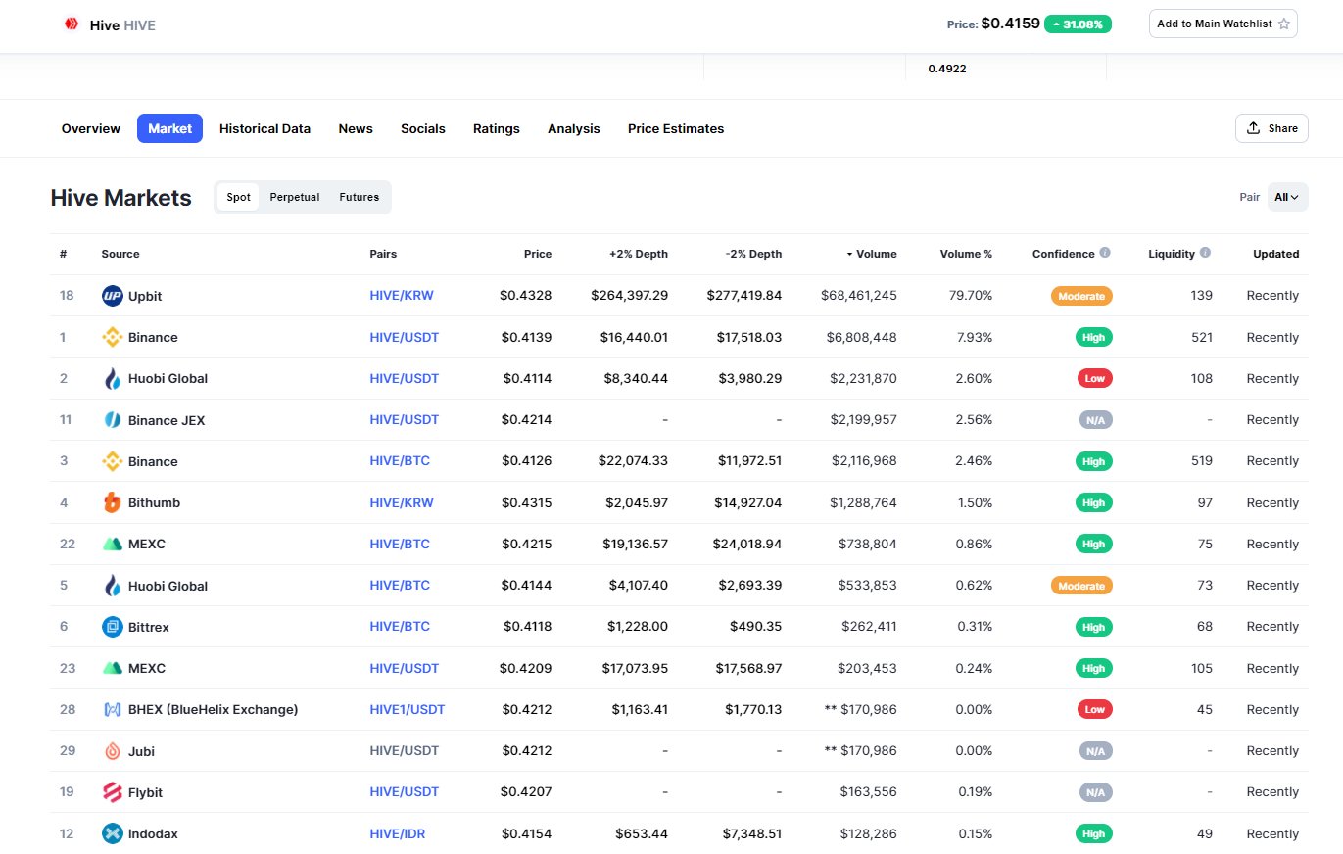Click the star icon on Add to Main Watchlist
This screenshot has width=1343, height=854.
pyautogui.click(x=1284, y=24)
